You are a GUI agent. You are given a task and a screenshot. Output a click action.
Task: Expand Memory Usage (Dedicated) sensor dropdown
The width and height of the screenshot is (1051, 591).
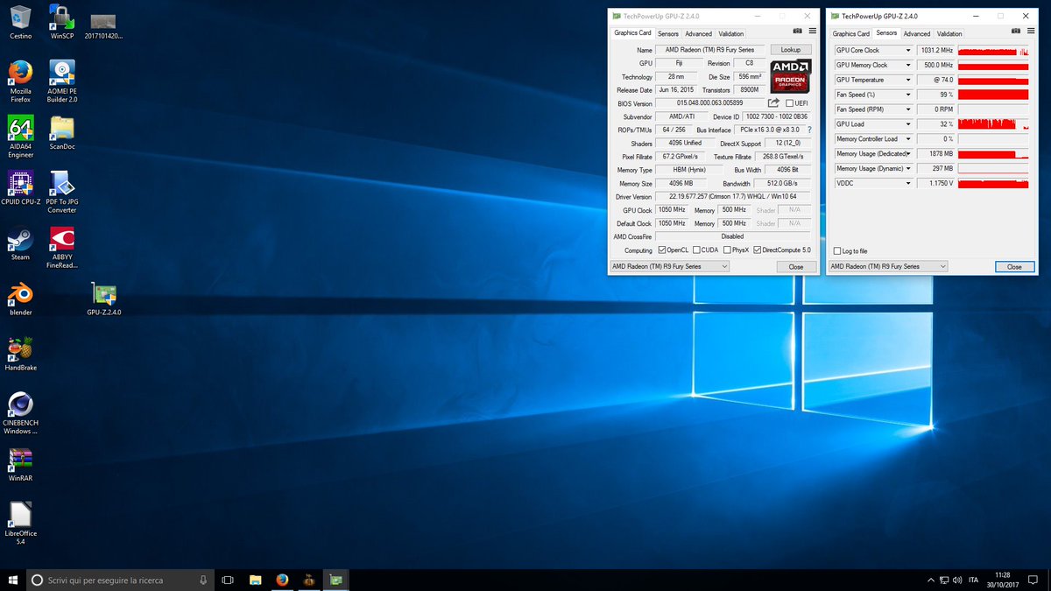click(x=908, y=154)
